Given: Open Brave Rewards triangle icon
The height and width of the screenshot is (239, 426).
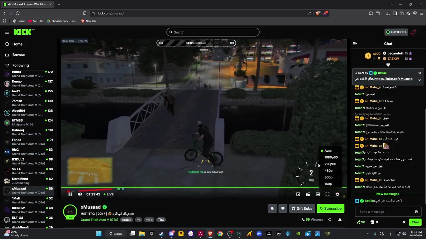Looking at the screenshot, I should [x=325, y=13].
